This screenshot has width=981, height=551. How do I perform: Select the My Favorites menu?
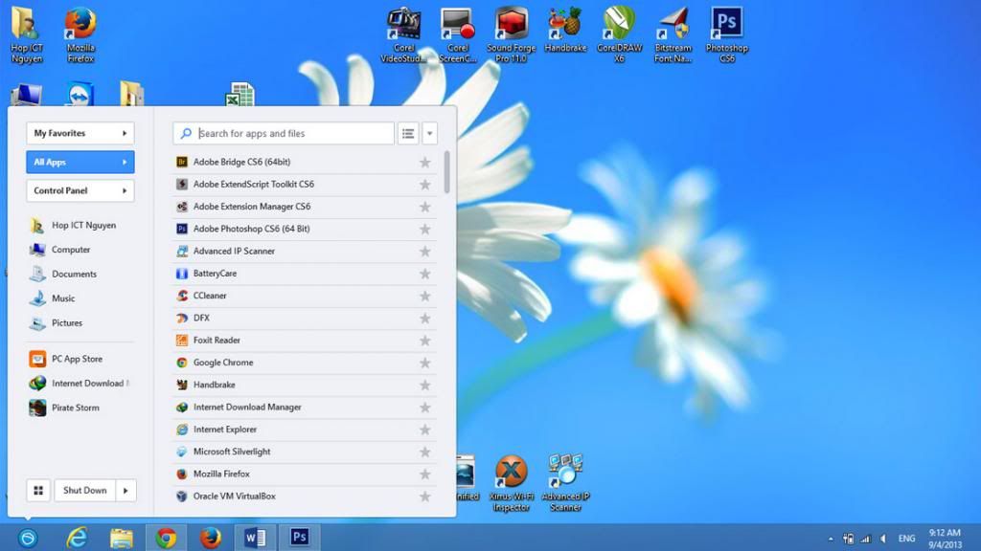click(x=80, y=133)
